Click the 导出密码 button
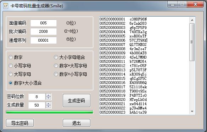The width and height of the screenshot is (207, 132). pyautogui.click(x=20, y=123)
